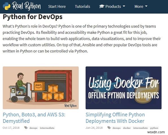Expand the Products dropdown arrow

click(x=124, y=6)
